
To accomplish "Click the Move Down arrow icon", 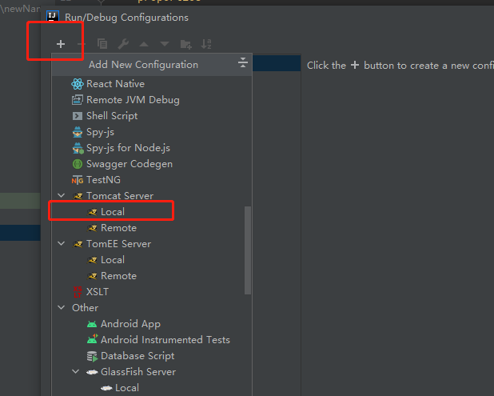I will tap(165, 44).
